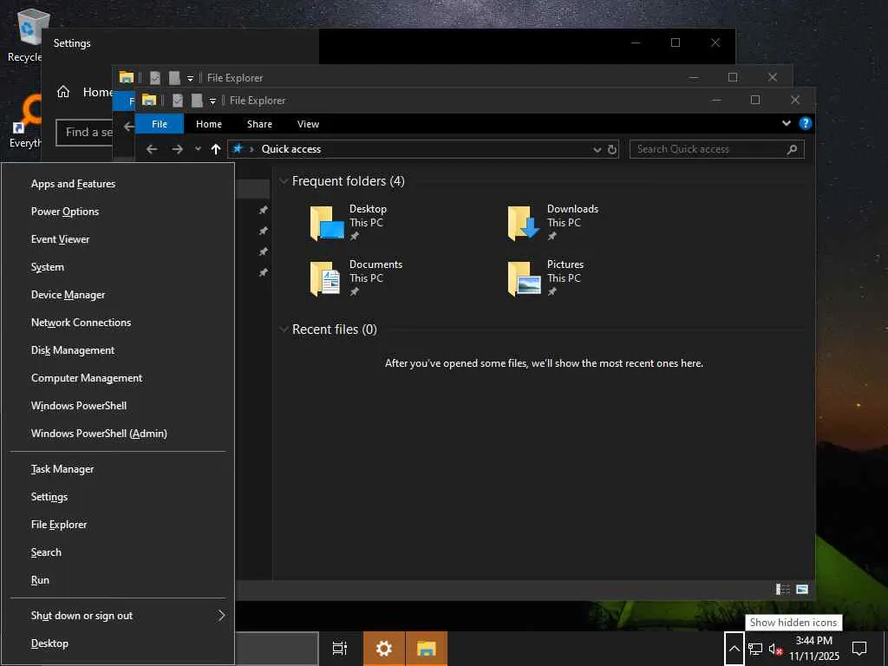The width and height of the screenshot is (888, 666).
Task: Select the Downloads folder icon
Action: pos(523,223)
